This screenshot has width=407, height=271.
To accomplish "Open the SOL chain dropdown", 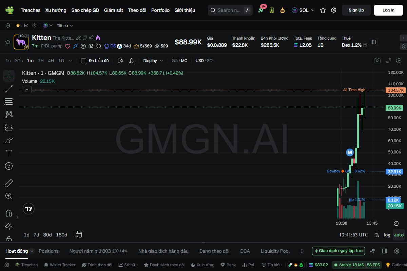I will click(303, 10).
